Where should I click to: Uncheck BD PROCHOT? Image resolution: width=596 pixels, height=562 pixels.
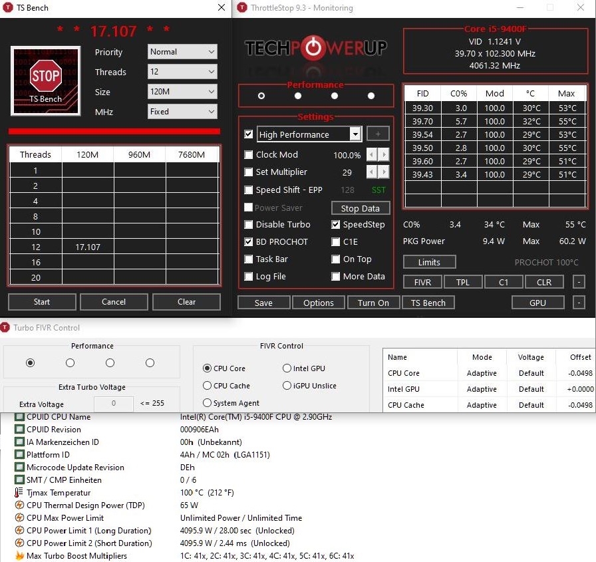coord(249,241)
